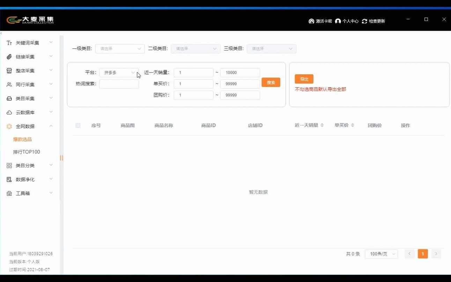Viewport: 451px width, 282px height.
Task: Expand the 关键词采集 menu chevron
Action: coord(51,43)
